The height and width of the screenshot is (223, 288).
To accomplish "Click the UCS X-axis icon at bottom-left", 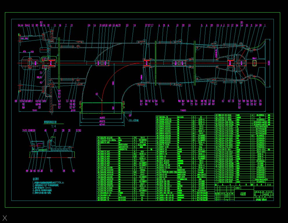I will point(5,218).
